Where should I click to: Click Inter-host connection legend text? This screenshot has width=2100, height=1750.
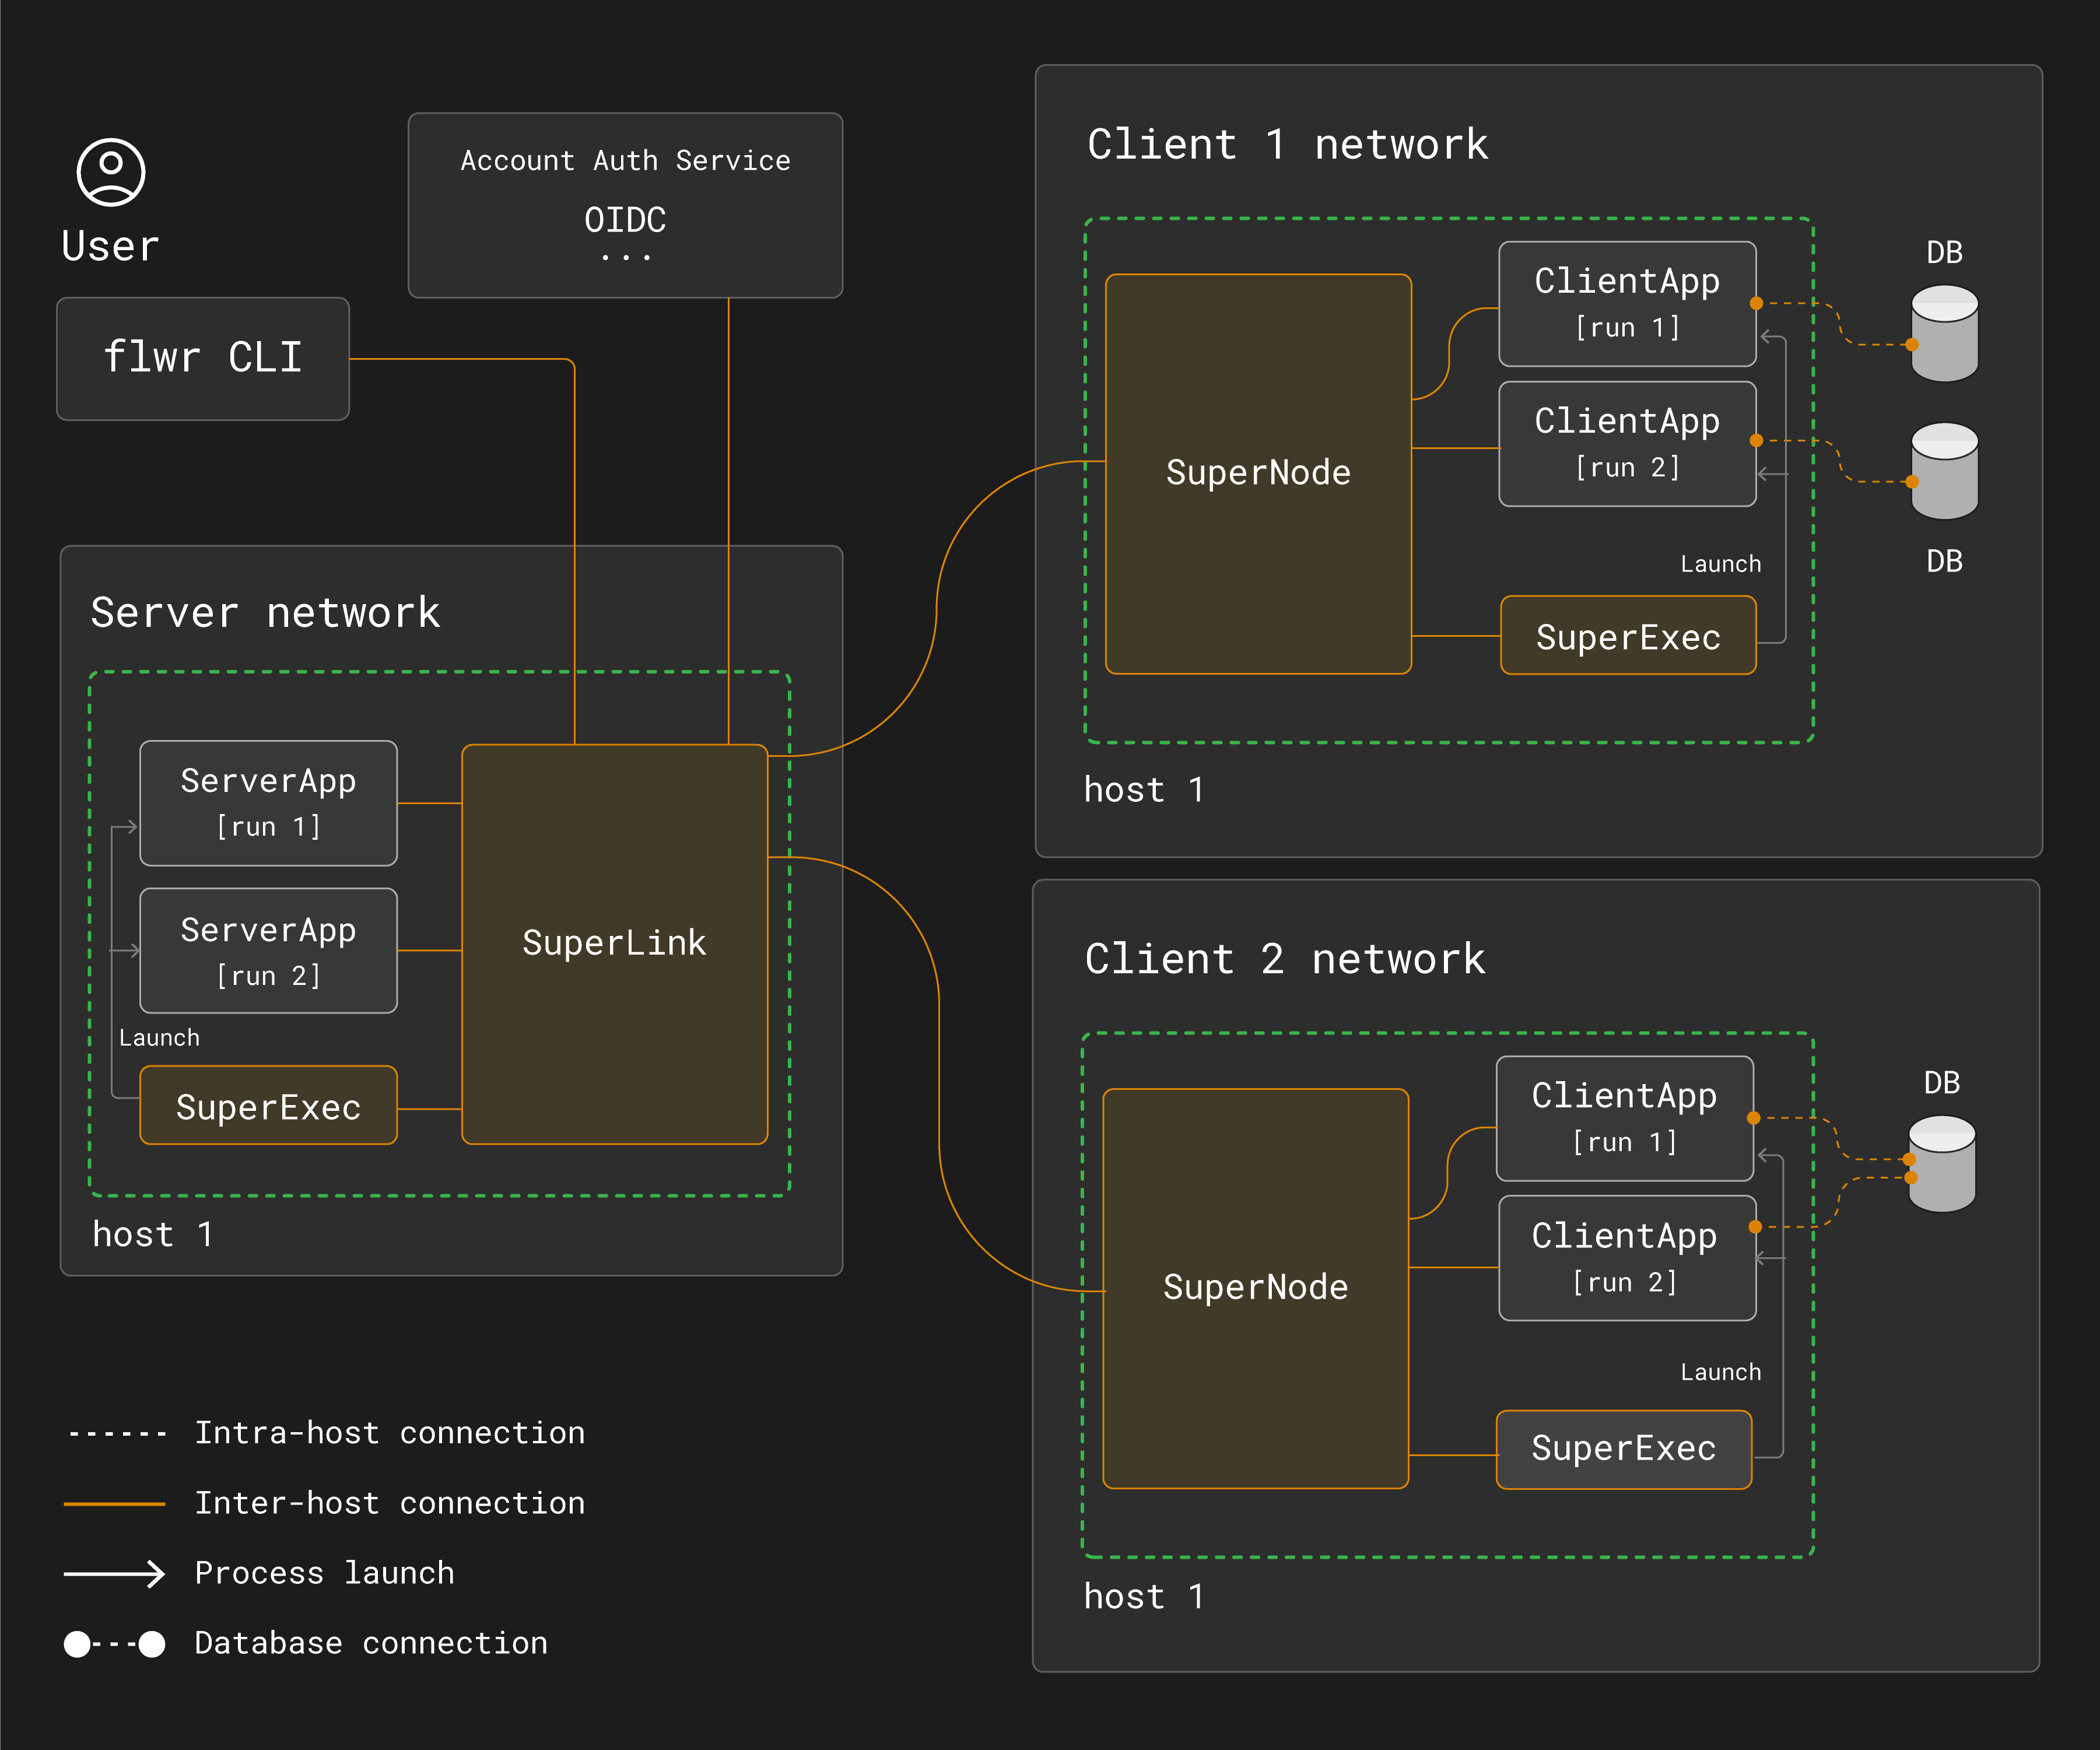pos(389,1502)
